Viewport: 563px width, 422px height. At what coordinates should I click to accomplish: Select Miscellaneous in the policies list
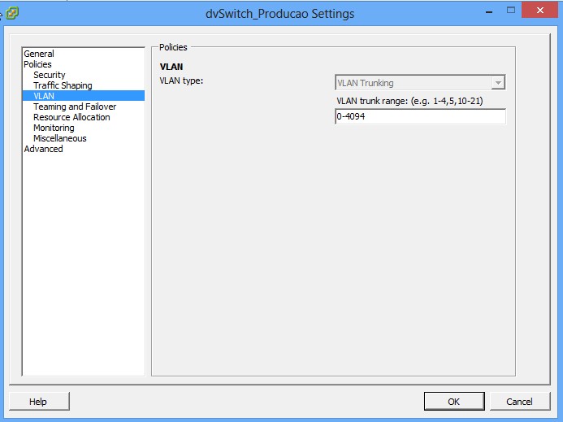coord(59,138)
